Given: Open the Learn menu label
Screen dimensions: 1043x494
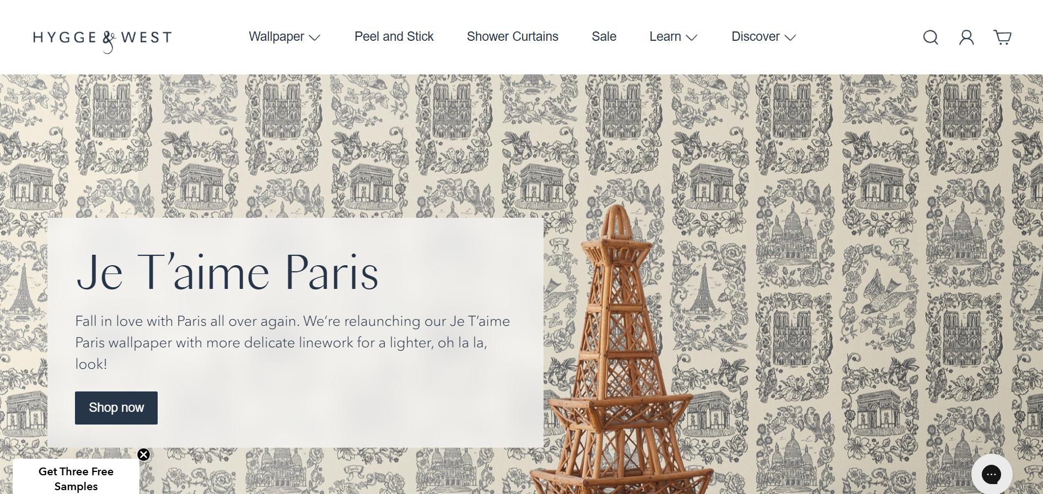Looking at the screenshot, I should coord(665,36).
